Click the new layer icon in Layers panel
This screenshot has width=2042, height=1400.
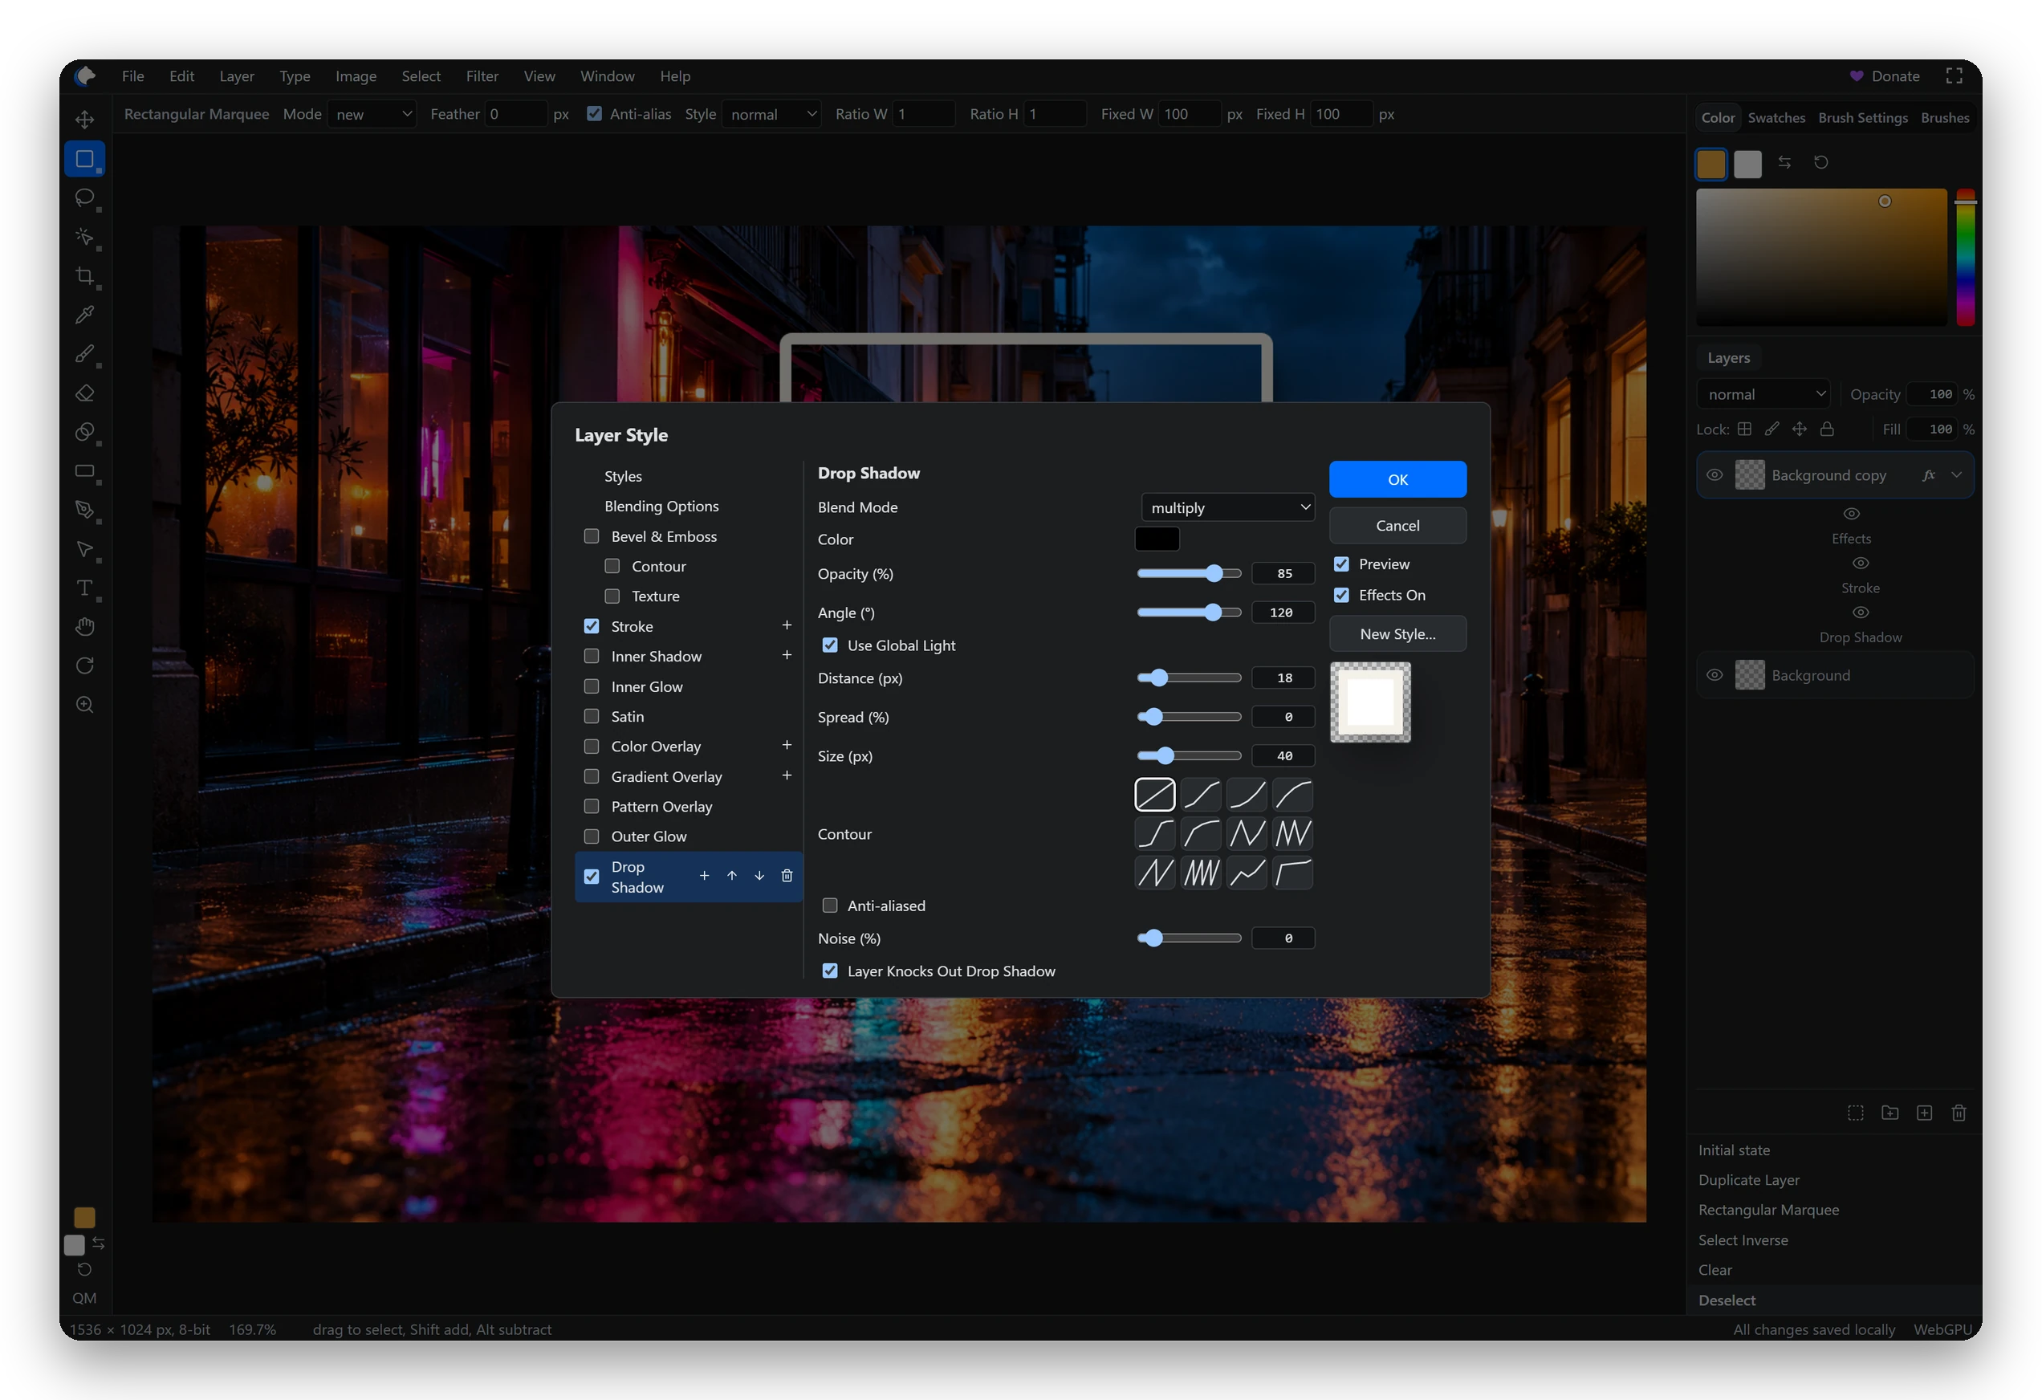pyautogui.click(x=1924, y=1113)
